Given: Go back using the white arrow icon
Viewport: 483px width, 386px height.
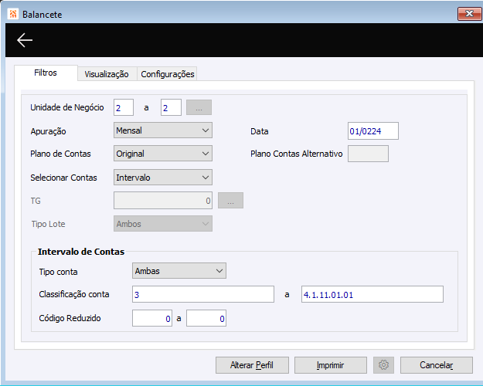Looking at the screenshot, I should click(25, 40).
